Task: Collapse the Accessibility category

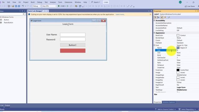Action: point(154,21)
